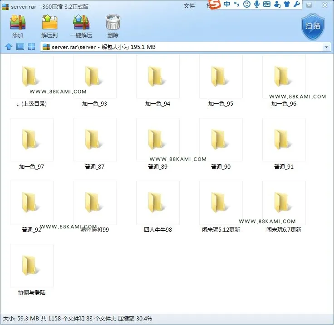Viewport: 334px width, 325px height.
Task: Open Sogou emoji smiley icon
Action: point(247,4)
